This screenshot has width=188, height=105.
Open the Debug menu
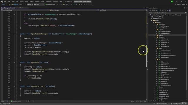click(x=32, y=1)
